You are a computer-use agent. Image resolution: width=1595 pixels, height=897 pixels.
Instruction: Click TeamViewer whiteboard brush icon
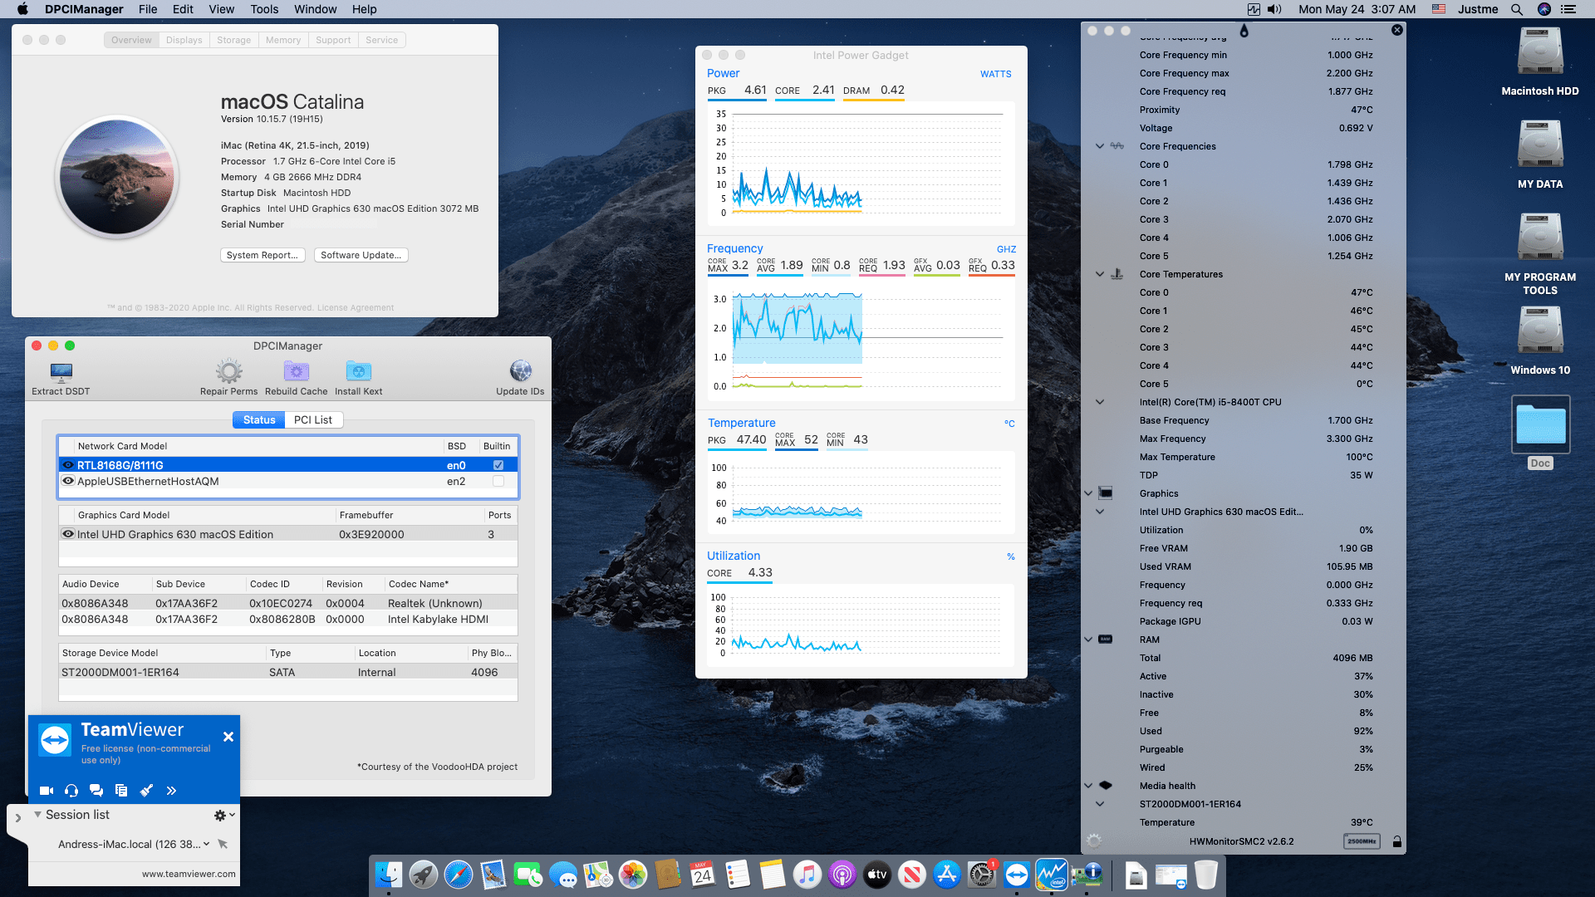click(146, 791)
